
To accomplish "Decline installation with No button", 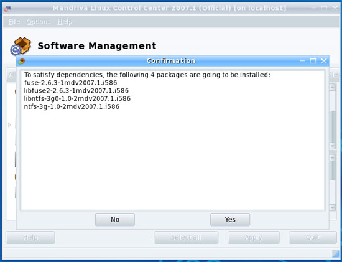I will point(115,220).
